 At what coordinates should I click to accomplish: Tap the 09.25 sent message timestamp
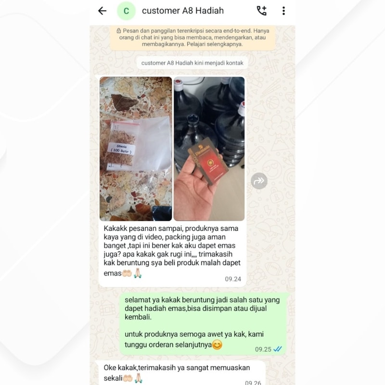(263, 349)
